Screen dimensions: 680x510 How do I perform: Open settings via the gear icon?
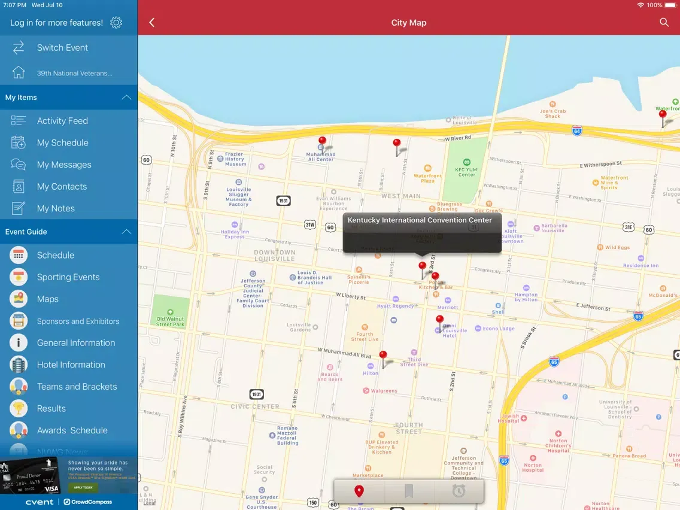tap(116, 23)
